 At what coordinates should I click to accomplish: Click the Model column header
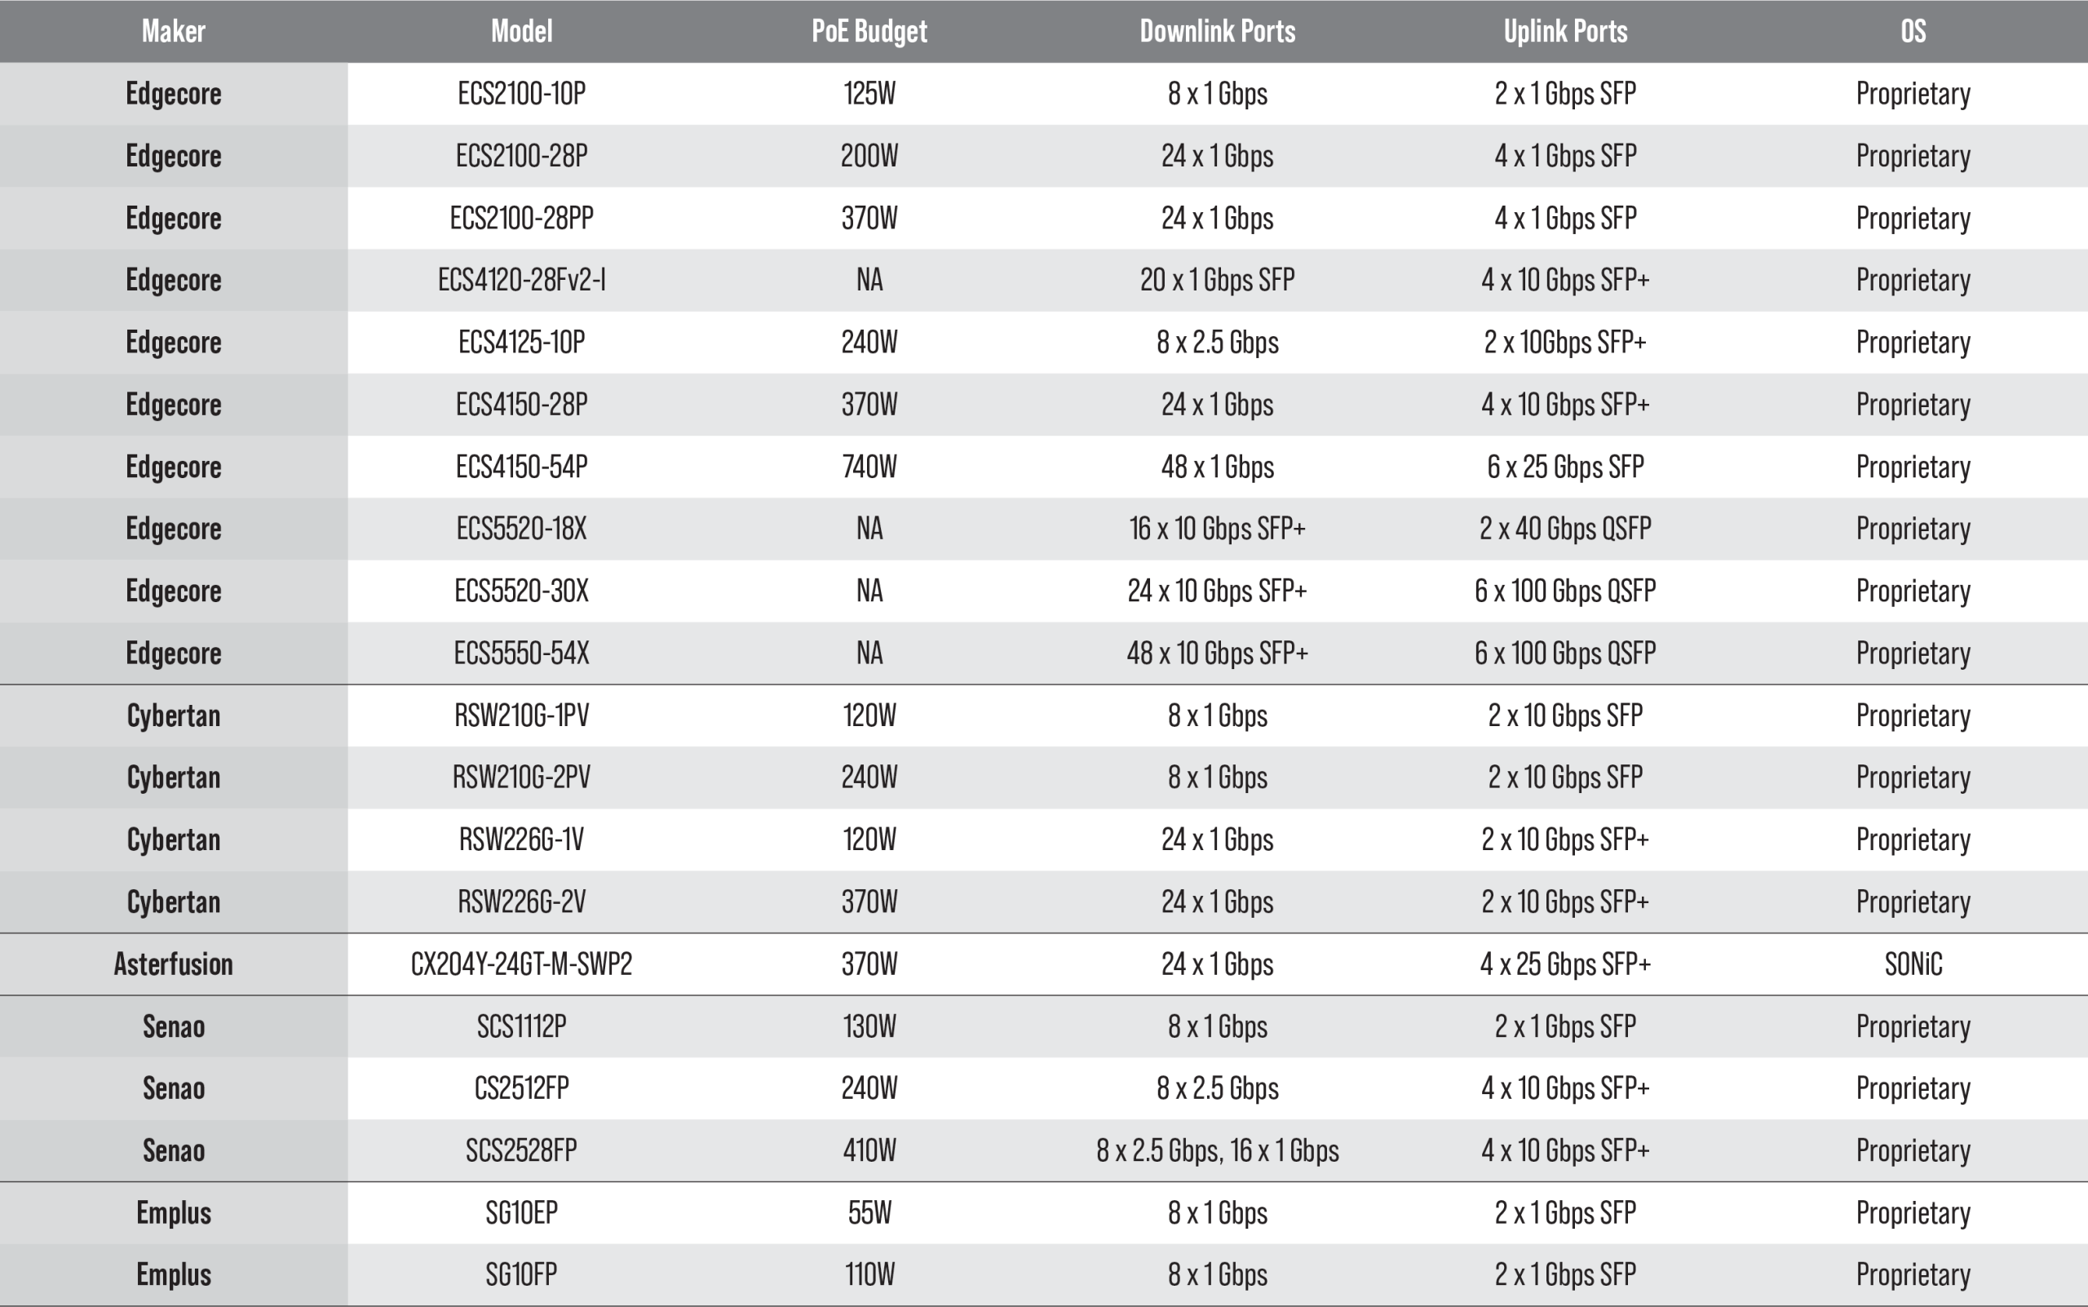(x=521, y=32)
